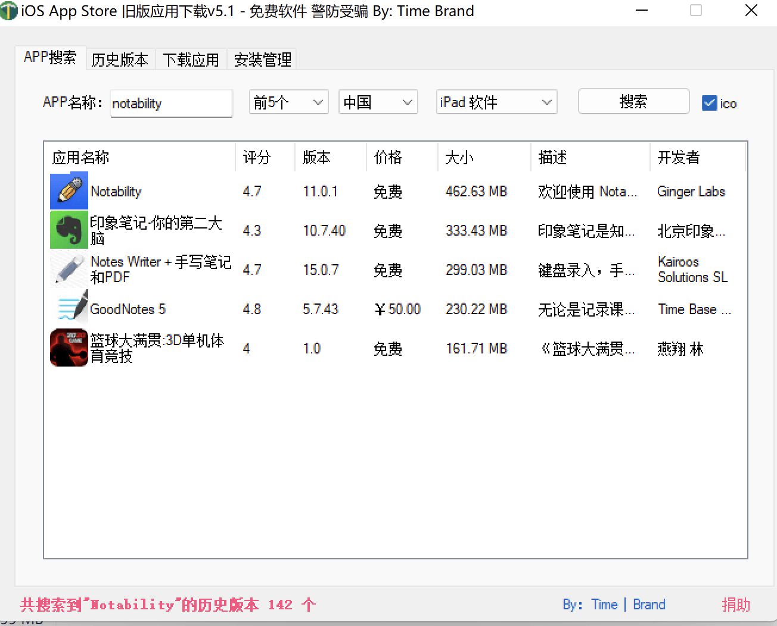Toggle the ico checkbox
The height and width of the screenshot is (626, 777).
coord(709,103)
